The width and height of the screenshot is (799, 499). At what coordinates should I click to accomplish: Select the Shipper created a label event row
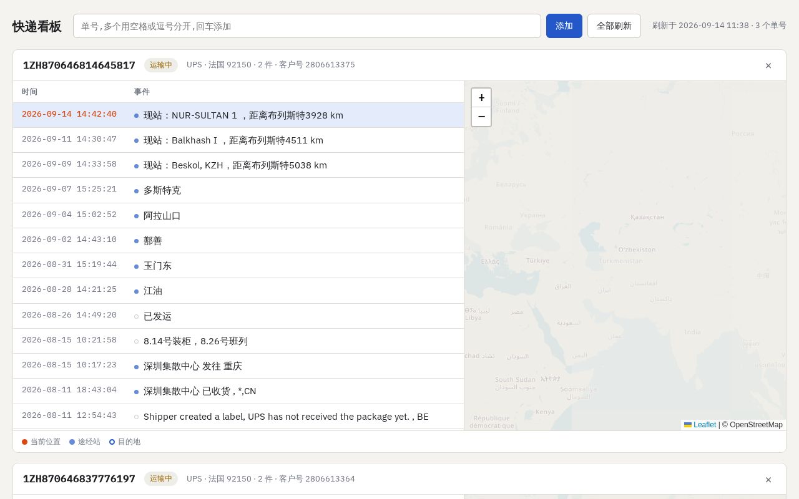pos(238,417)
